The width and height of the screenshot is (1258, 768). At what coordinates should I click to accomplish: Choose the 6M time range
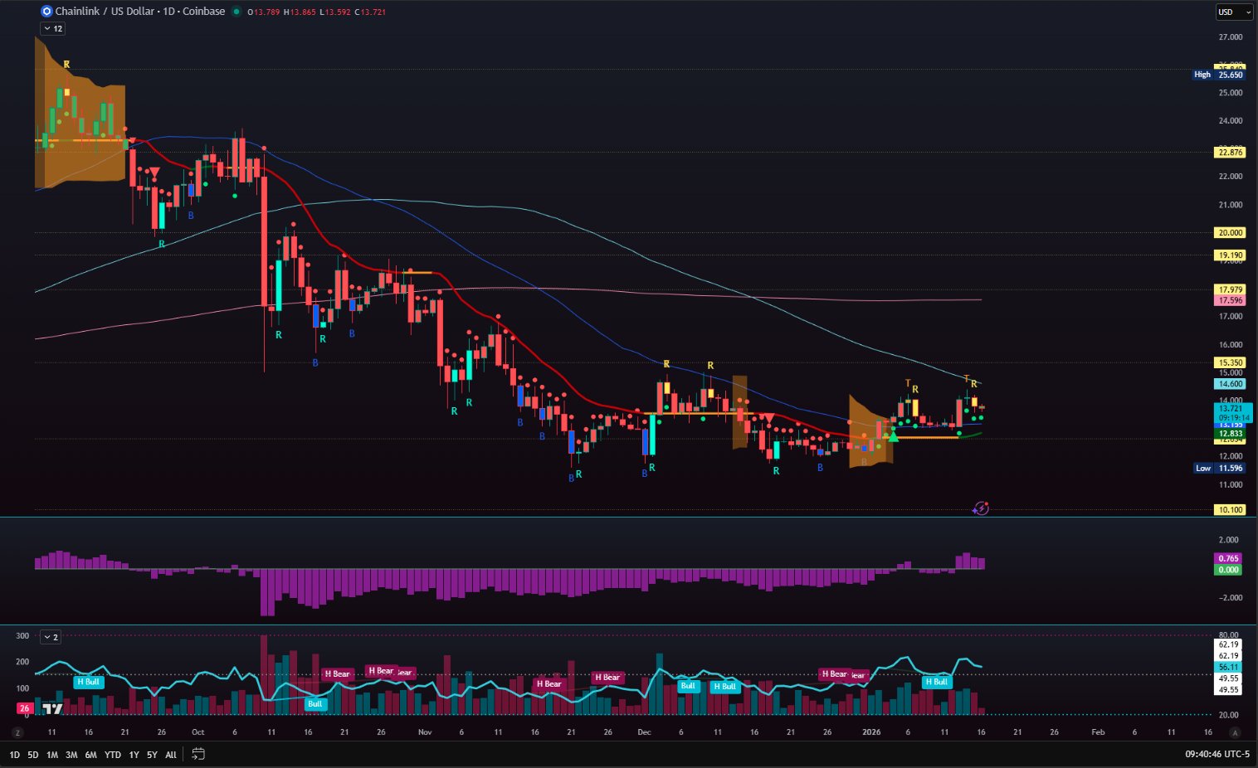tap(90, 755)
